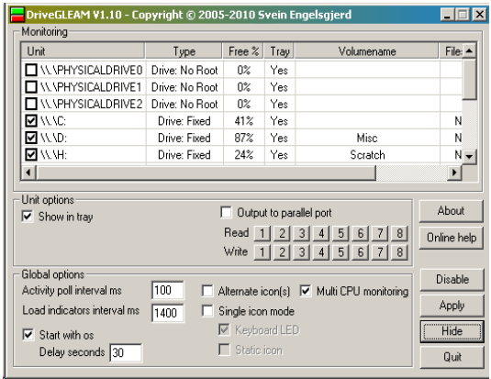Select Write pin 1 button

[262, 252]
